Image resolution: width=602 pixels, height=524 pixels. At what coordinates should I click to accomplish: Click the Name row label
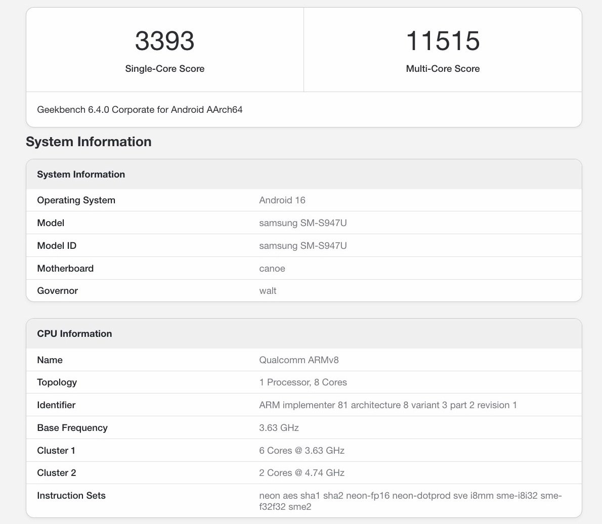coord(50,360)
